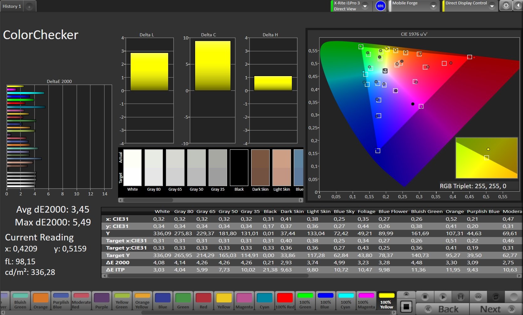
Task: Click the Next button
Action: point(495,309)
